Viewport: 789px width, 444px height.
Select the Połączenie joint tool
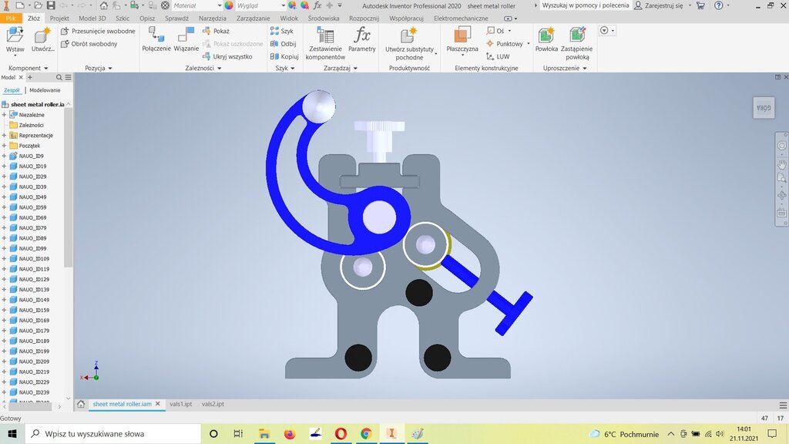pos(156,36)
